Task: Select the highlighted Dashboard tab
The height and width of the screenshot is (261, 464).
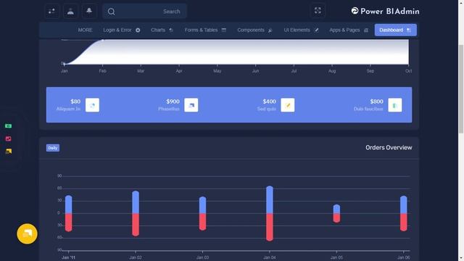Action: [x=395, y=30]
